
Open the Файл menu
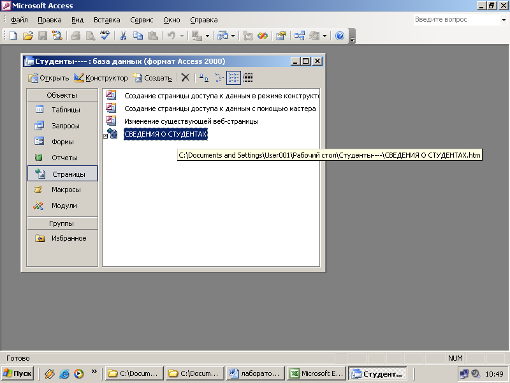(20, 20)
